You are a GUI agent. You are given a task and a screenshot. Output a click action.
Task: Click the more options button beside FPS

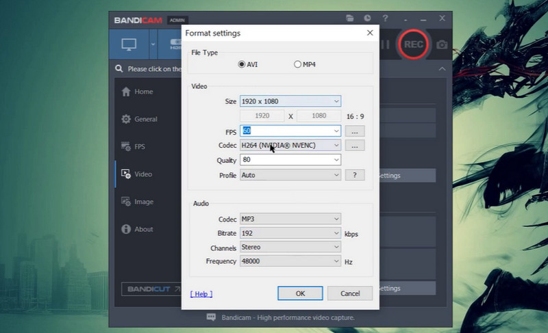click(x=355, y=131)
